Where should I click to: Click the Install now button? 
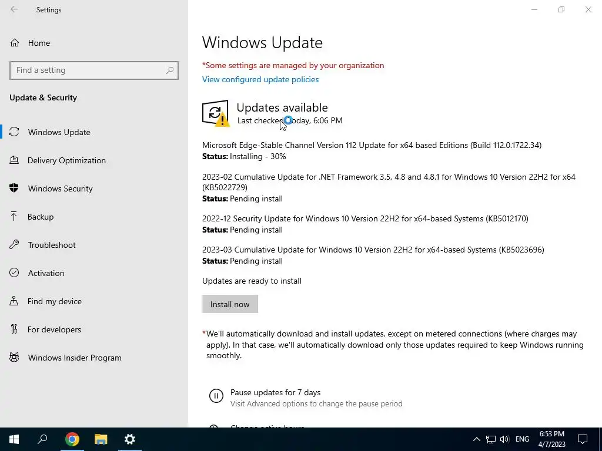pos(230,304)
